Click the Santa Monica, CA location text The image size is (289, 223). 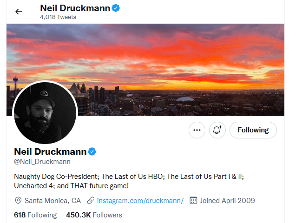point(53,201)
